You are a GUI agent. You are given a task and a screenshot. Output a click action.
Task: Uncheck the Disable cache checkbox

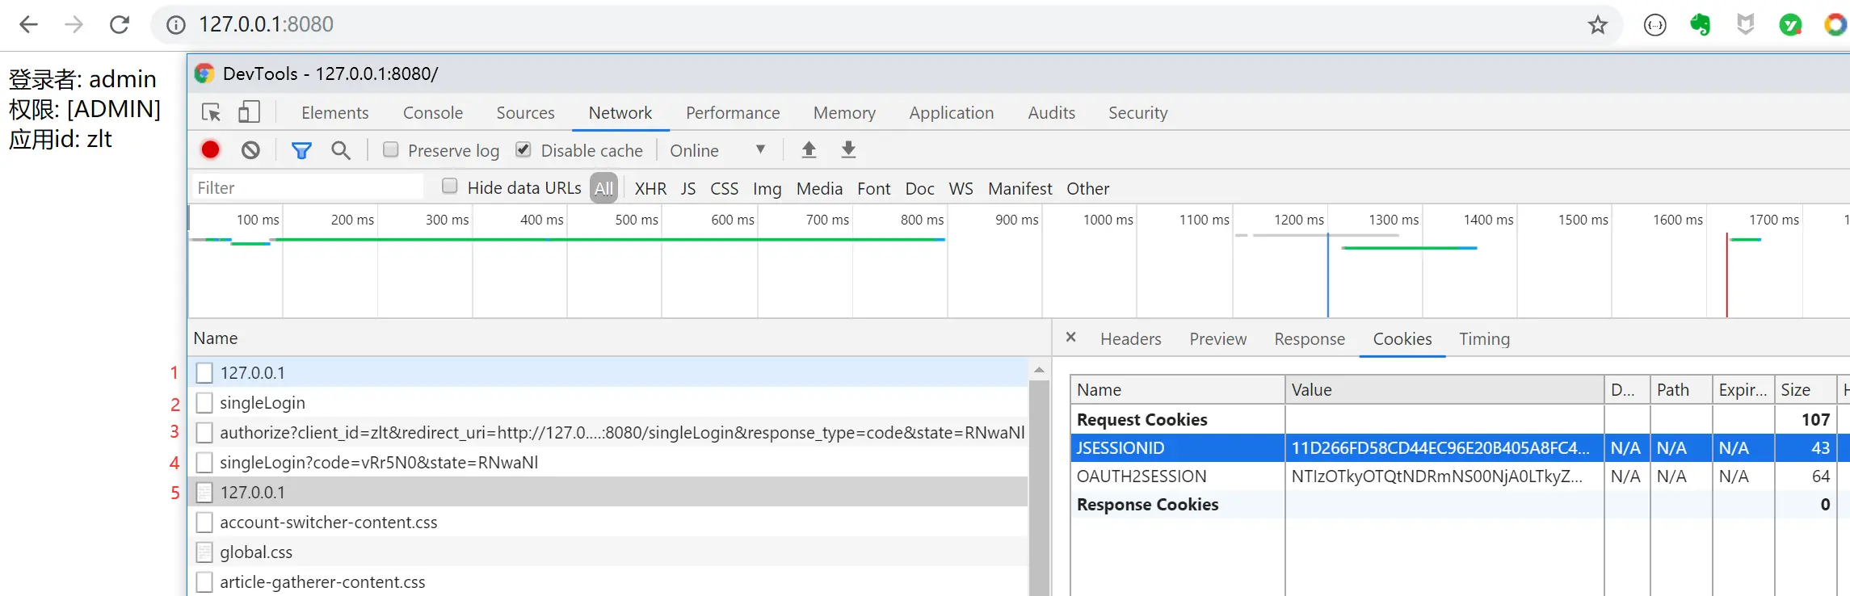[x=523, y=149]
